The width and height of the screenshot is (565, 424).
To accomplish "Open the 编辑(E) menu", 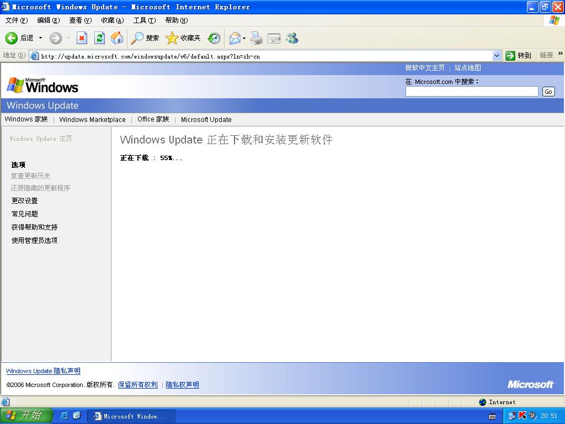I will coord(49,20).
